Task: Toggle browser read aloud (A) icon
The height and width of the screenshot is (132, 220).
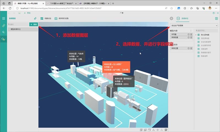Action: 166,8
